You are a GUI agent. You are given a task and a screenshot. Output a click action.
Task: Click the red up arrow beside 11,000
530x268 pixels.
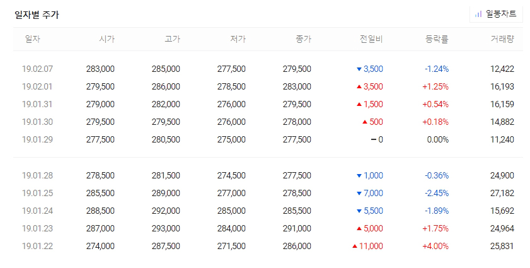(x=355, y=246)
